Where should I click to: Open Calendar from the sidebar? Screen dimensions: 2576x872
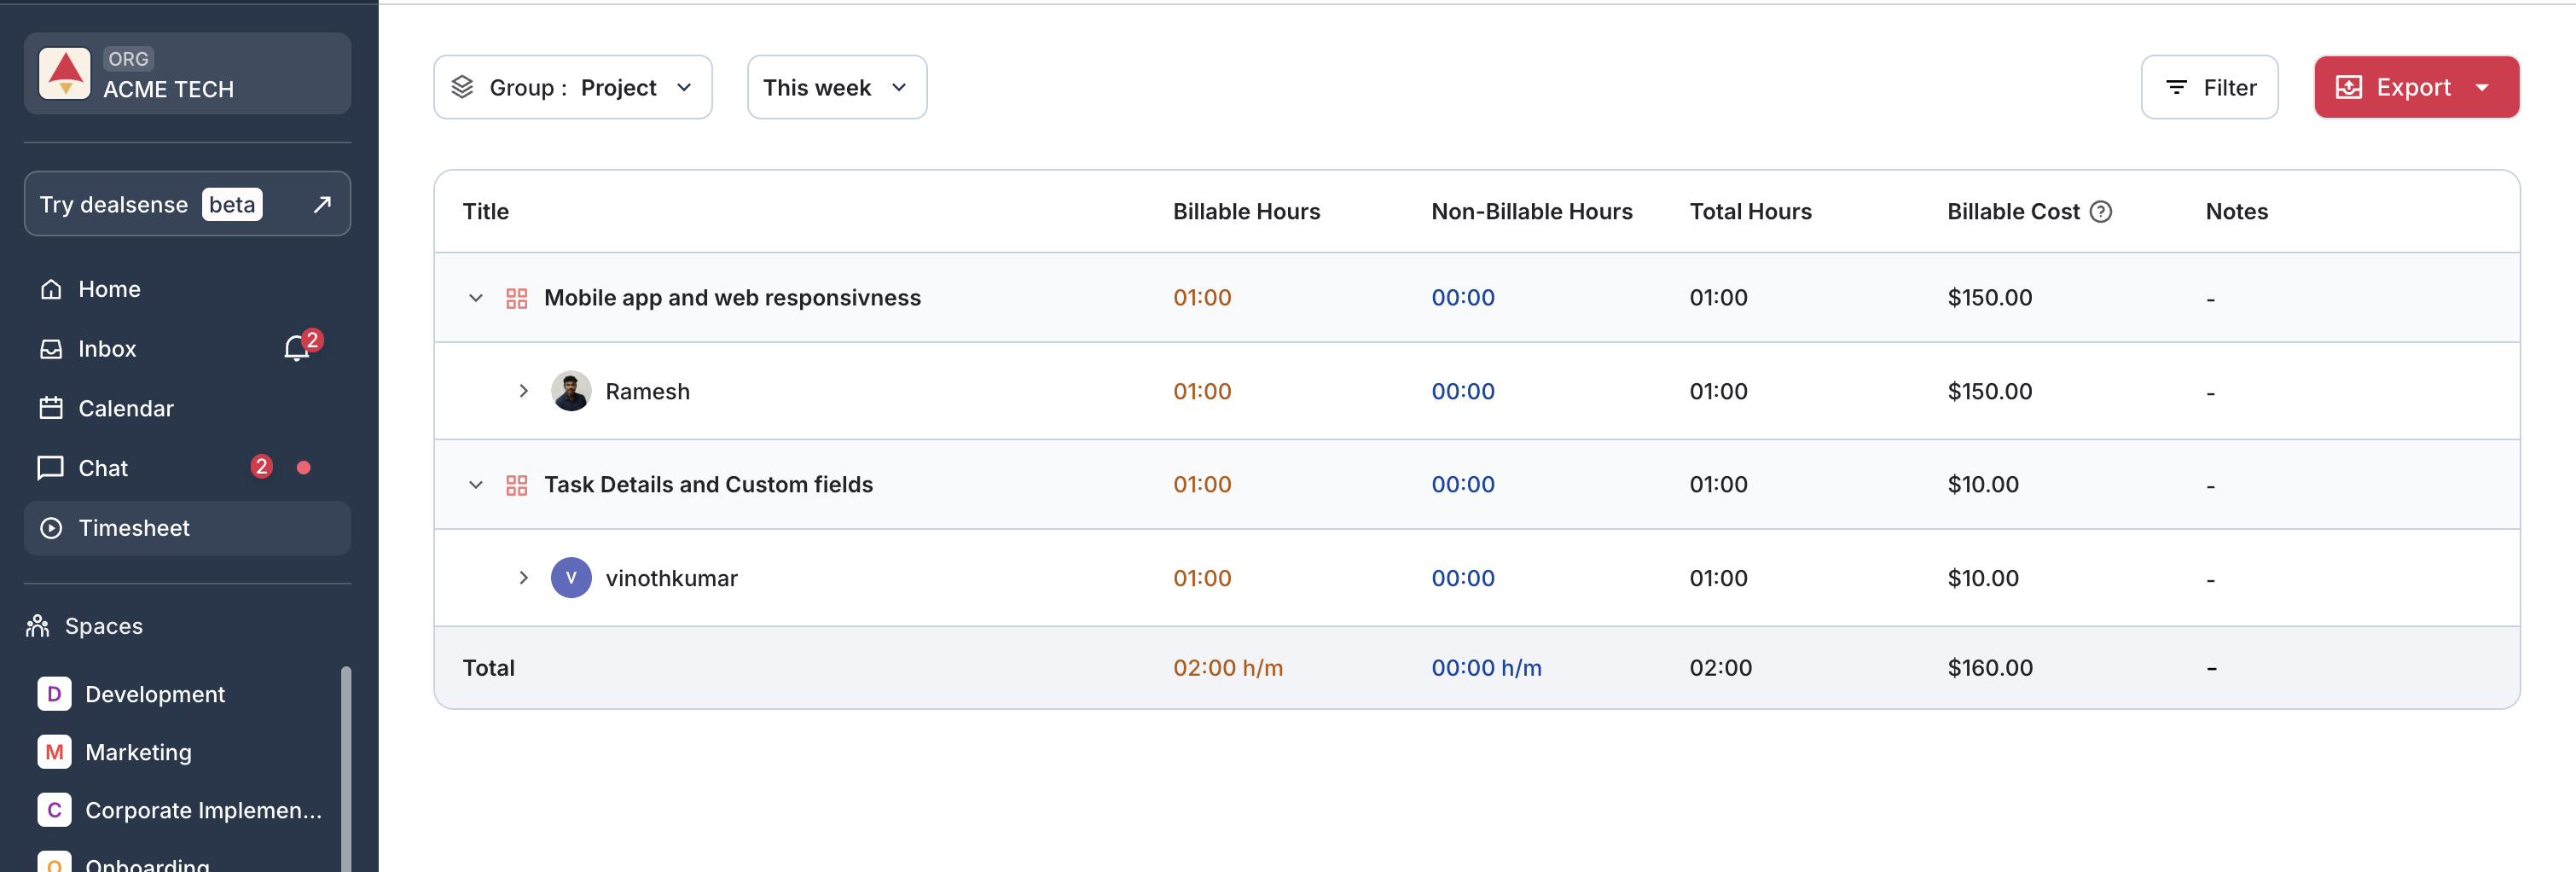click(125, 408)
